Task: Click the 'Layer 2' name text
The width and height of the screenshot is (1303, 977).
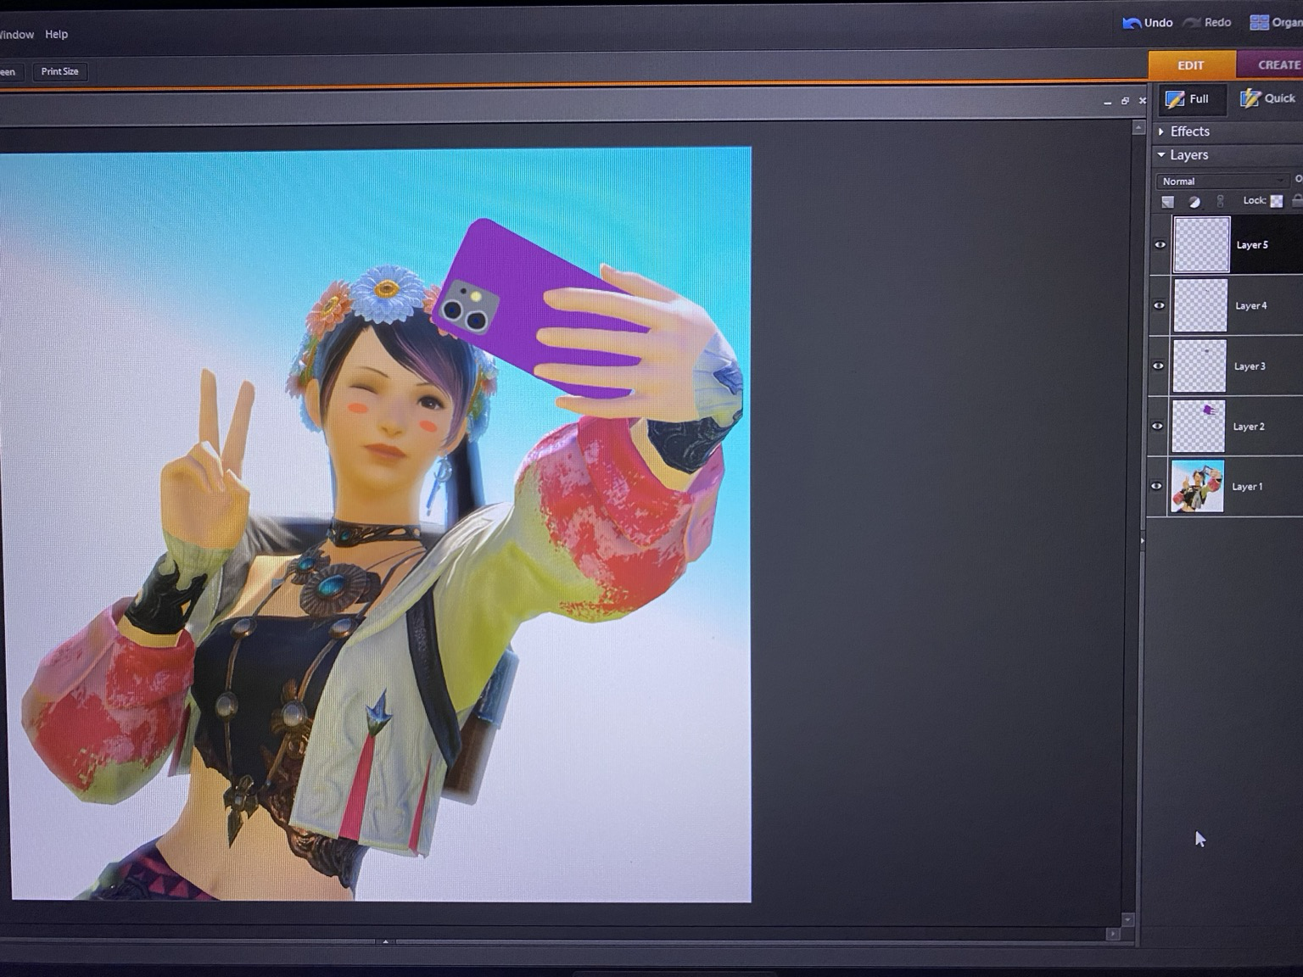Action: (1249, 427)
